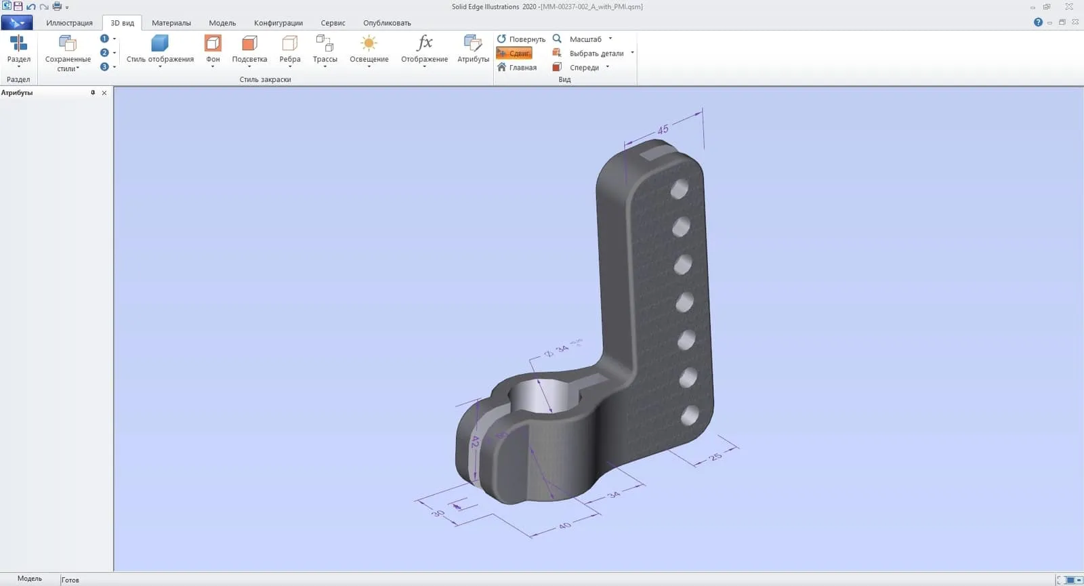Open the quick access toolbar customize arrow
1084x586 pixels.
tap(67, 7)
